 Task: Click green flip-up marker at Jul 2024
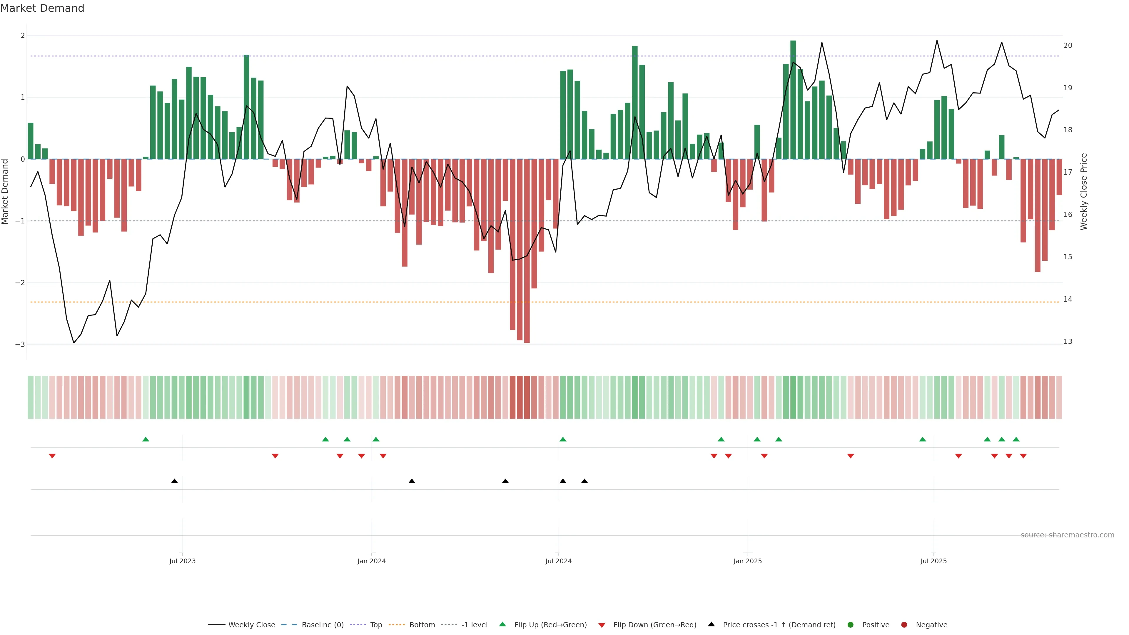coord(563,439)
